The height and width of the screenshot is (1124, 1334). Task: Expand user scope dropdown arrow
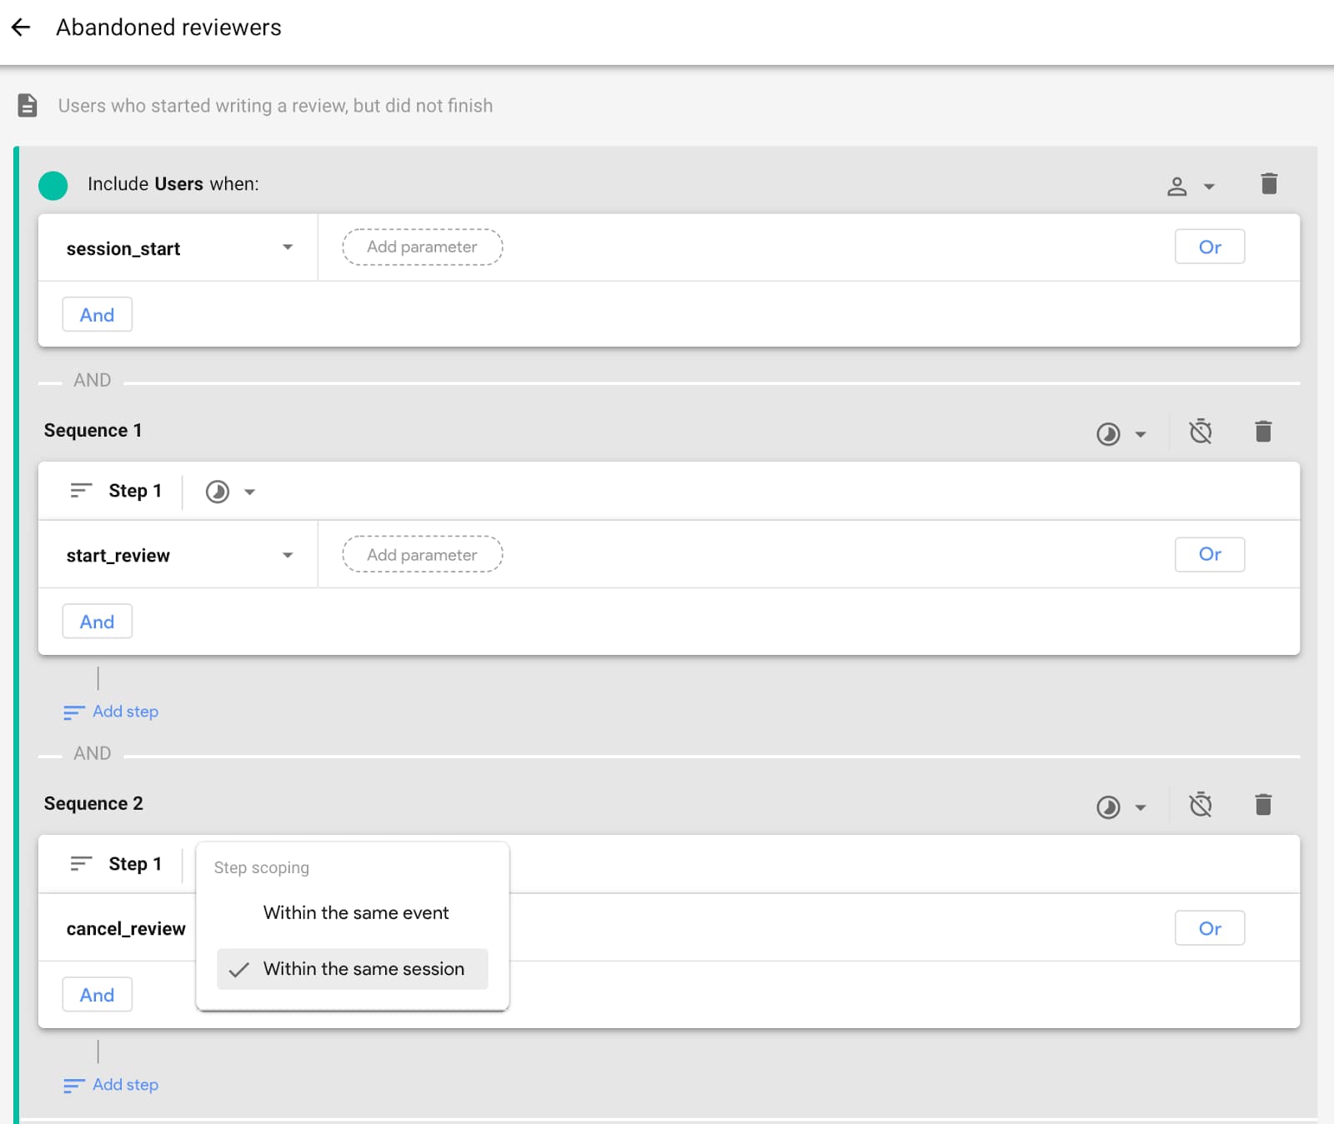[x=1209, y=187]
